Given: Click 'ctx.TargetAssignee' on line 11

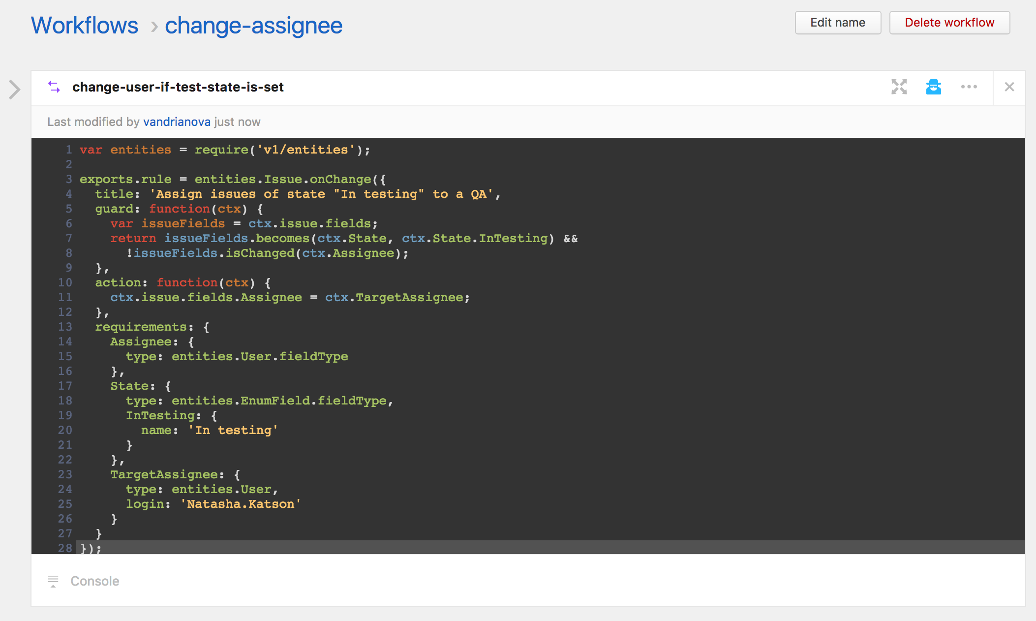Looking at the screenshot, I should coord(394,297).
